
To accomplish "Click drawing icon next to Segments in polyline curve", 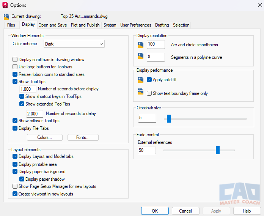I will click(x=141, y=56).
